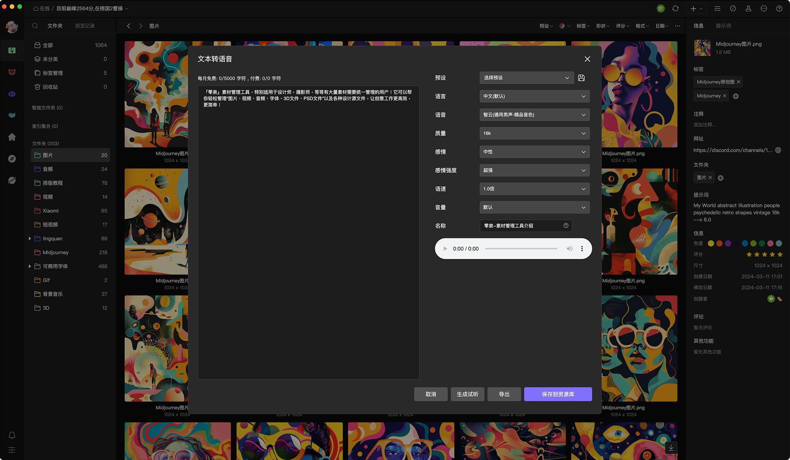Click the audio progress slider

(521, 248)
